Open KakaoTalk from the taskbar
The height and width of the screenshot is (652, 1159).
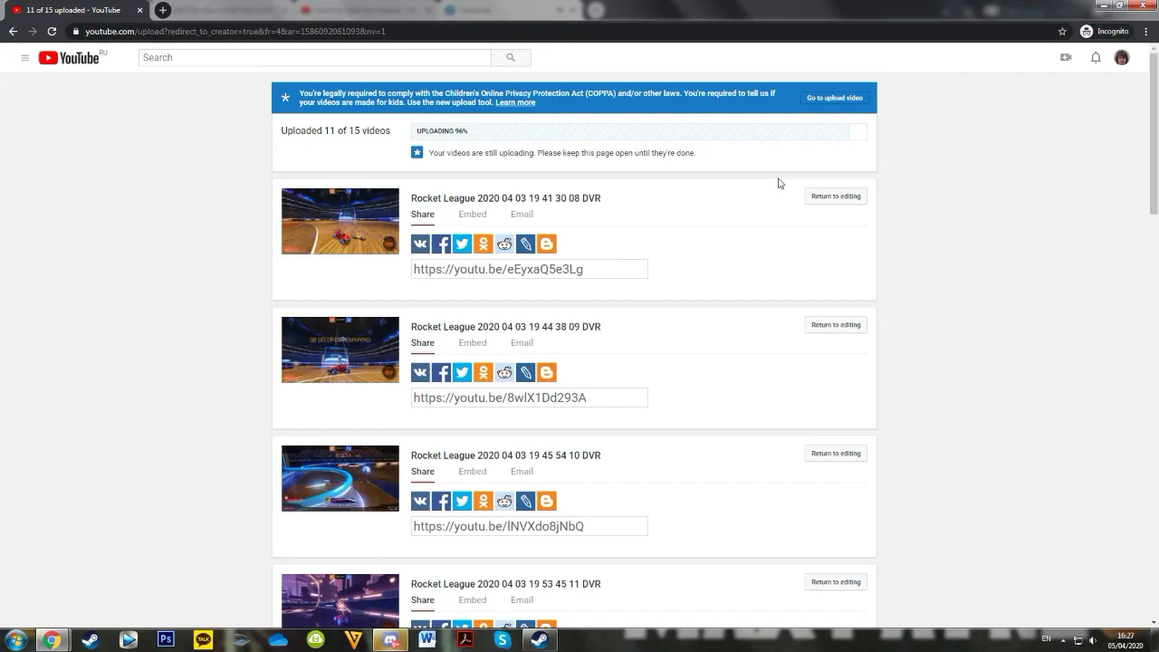click(203, 639)
